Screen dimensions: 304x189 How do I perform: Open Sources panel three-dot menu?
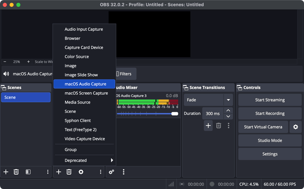click(100, 172)
